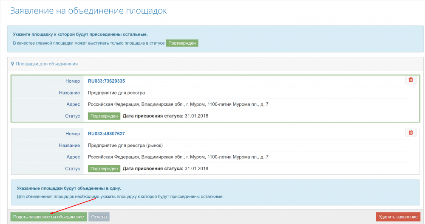
Task: Select site named Предприятие для реестра (рынок)
Action: point(125,146)
